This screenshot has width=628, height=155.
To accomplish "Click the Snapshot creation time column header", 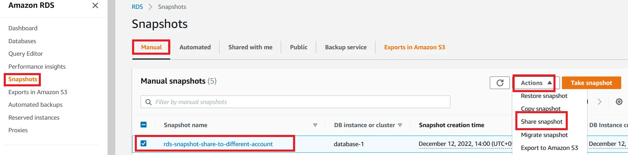I will pos(451,125).
